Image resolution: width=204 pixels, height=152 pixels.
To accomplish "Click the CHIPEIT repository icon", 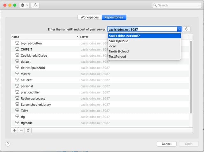I will [x=17, y=49].
